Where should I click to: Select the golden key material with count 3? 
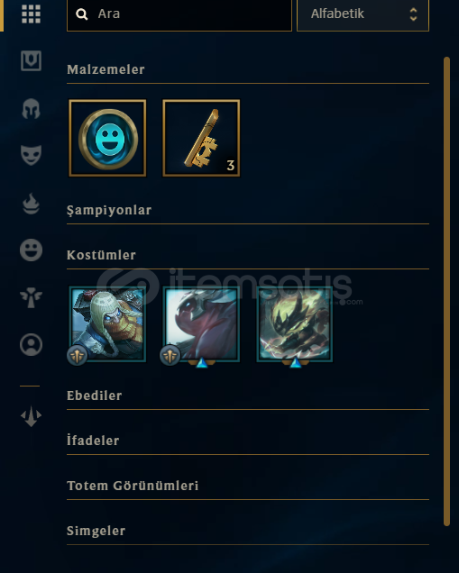click(x=201, y=138)
